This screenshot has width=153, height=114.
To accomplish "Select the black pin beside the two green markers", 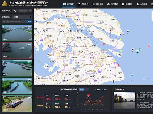I will (133, 50).
